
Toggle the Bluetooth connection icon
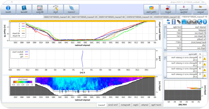click(x=205, y=22)
